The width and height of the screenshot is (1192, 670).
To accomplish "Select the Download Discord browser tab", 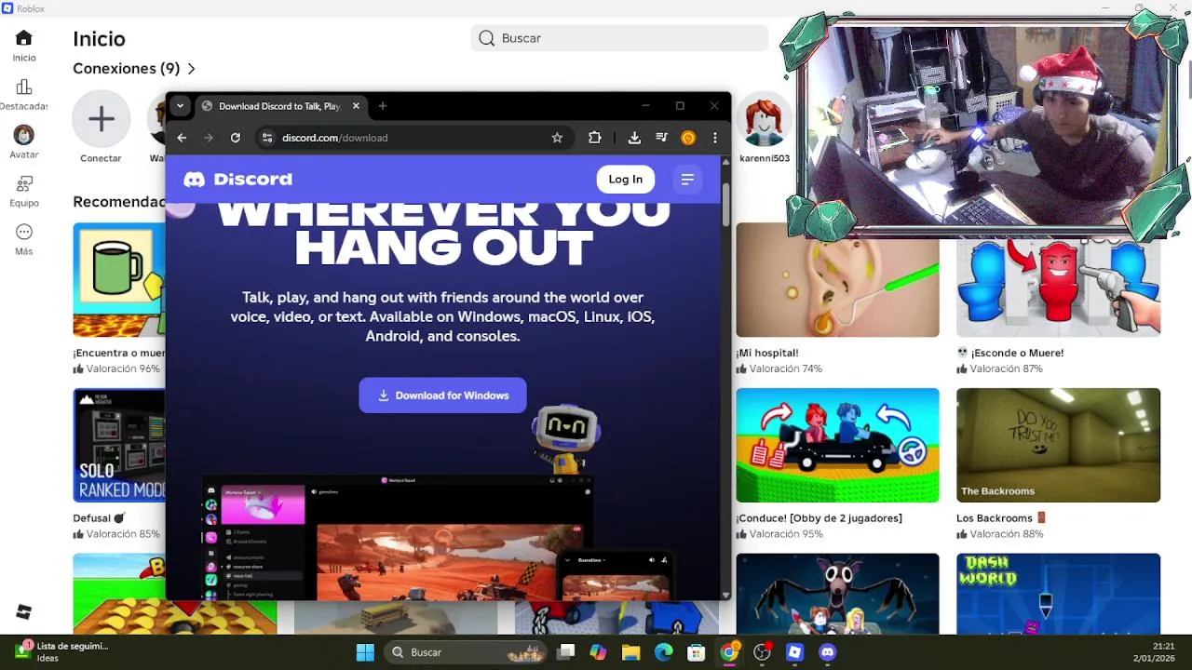I will tap(279, 106).
